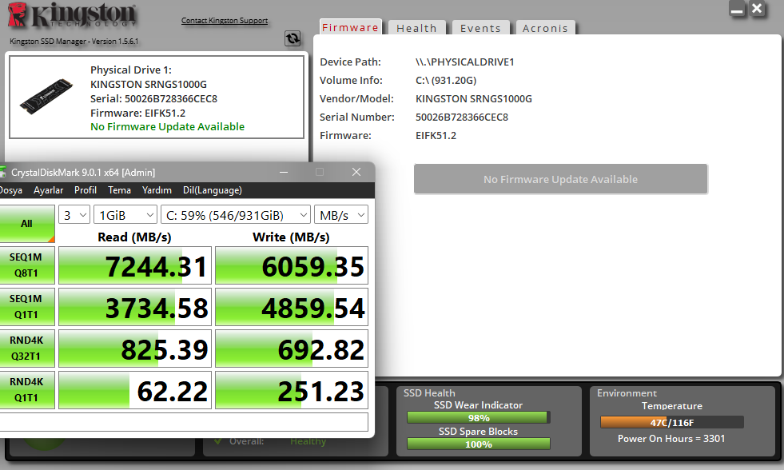The width and height of the screenshot is (784, 470).
Task: Run the SEQ1M Q1T1 test
Action: (26, 306)
